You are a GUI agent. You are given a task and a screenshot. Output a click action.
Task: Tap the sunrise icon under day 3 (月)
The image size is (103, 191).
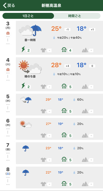click(8, 33)
